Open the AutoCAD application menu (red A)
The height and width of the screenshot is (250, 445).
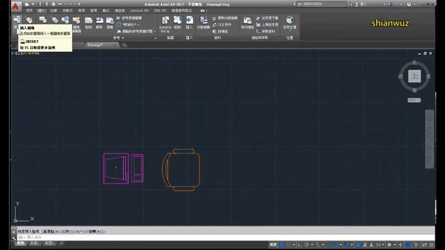tap(16, 6)
